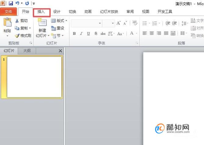Close the slides pane with X
Screen dimensions: 204x145
[x=60, y=51]
